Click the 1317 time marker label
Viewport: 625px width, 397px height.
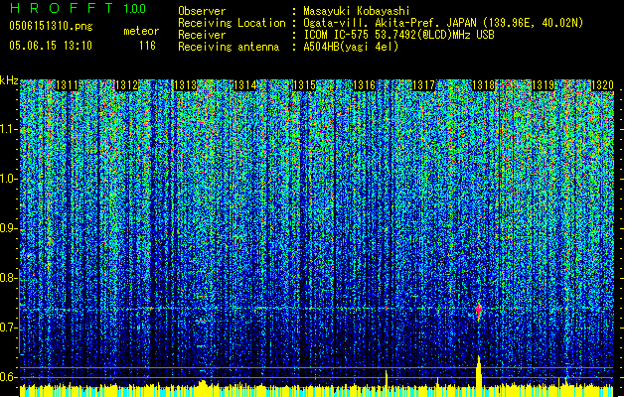click(423, 85)
